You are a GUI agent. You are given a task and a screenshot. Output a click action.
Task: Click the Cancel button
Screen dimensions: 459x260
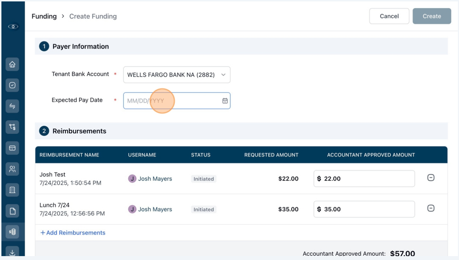[389, 16]
